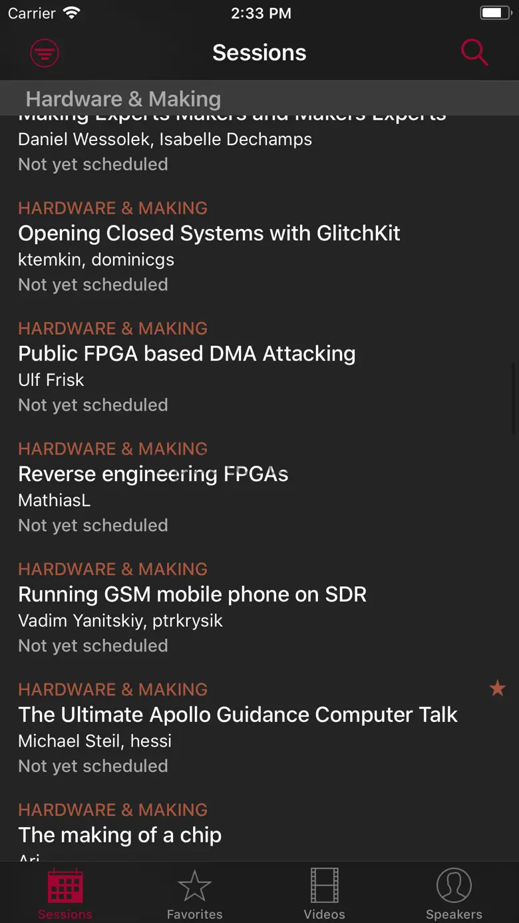Open the Speakers person icon
Screen dimensions: 519x923
pos(454,887)
